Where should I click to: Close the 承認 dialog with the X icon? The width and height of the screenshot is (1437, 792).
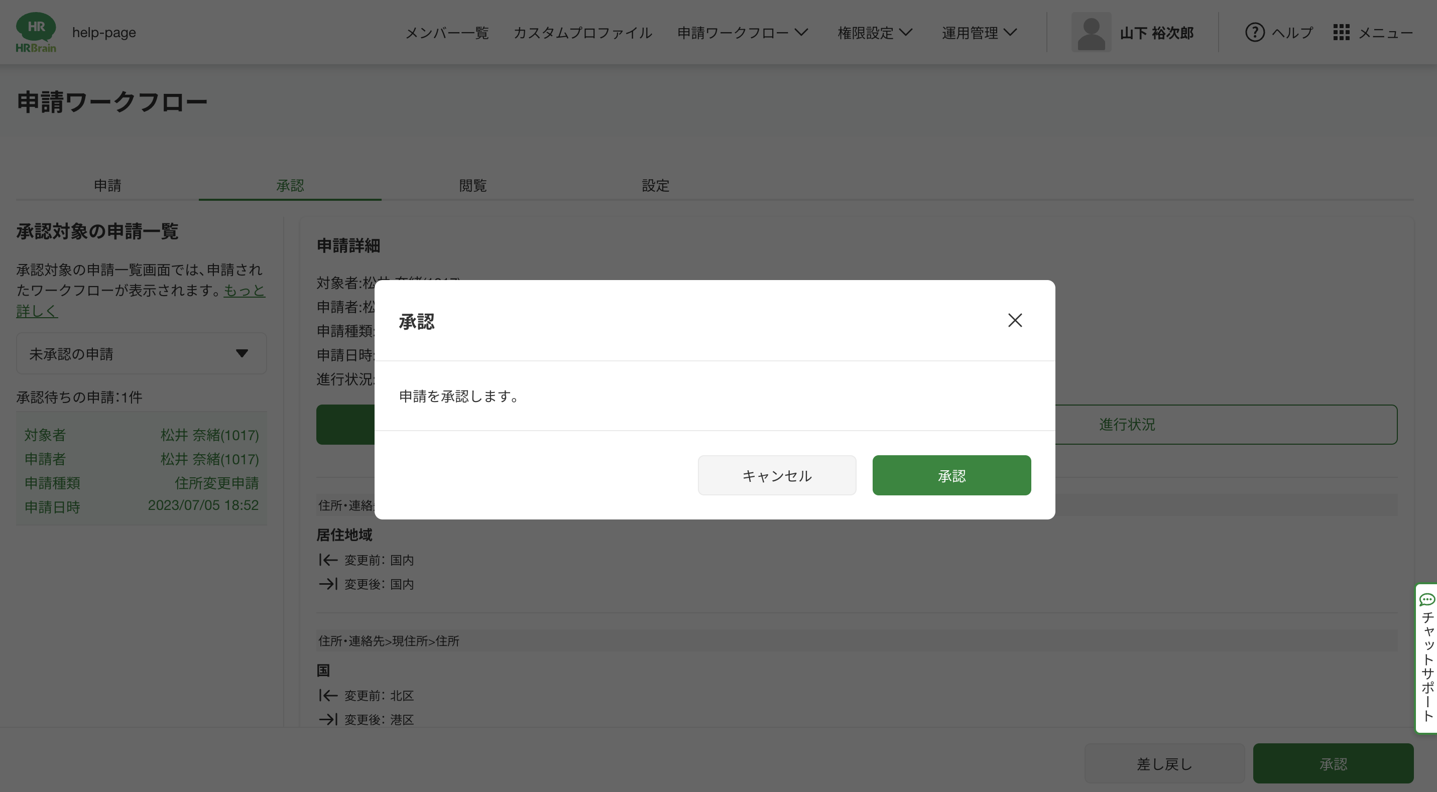[1015, 320]
